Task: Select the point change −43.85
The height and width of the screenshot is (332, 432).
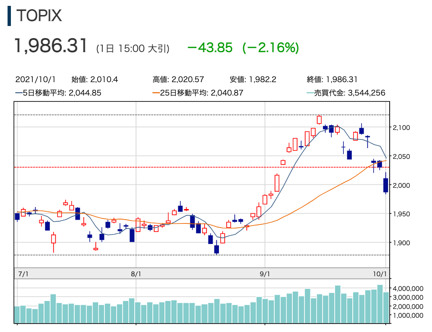Action: coord(210,48)
